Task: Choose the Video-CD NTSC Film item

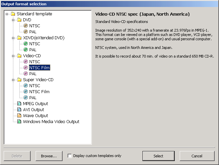Action: (39, 68)
